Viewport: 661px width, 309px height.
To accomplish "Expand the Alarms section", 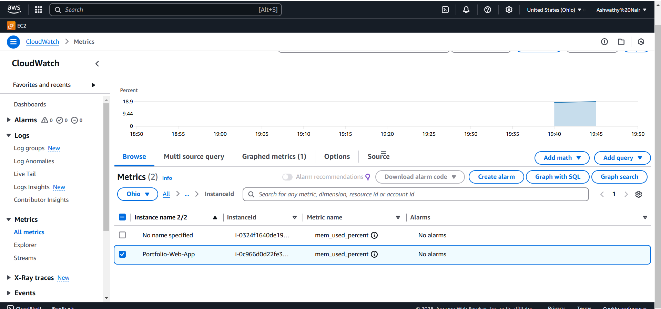I will coord(9,120).
